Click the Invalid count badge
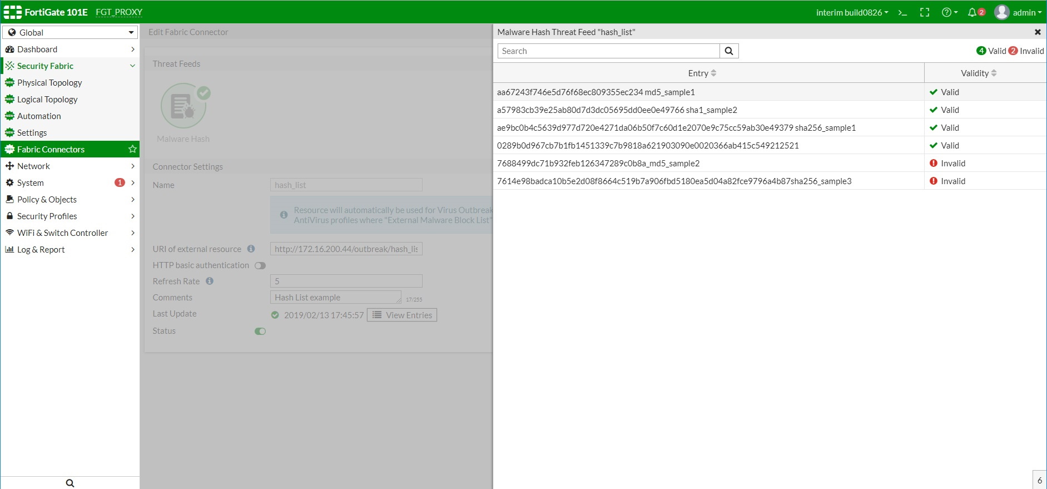The height and width of the screenshot is (489, 1047). coord(1013,51)
